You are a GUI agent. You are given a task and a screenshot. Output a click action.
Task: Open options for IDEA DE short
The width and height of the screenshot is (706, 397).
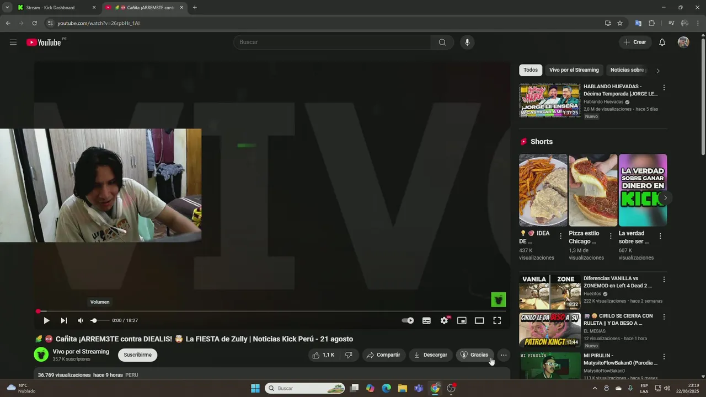[561, 236]
